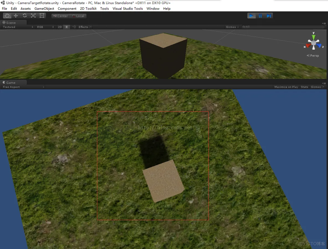Select the Hand tool

tap(7, 16)
